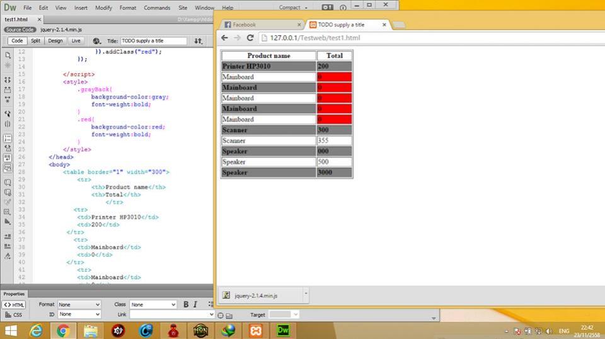Open downloaded jquery-2.1.4.min.js in Chrome download bar
Image resolution: width=605 pixels, height=339 pixels.
pos(260,296)
